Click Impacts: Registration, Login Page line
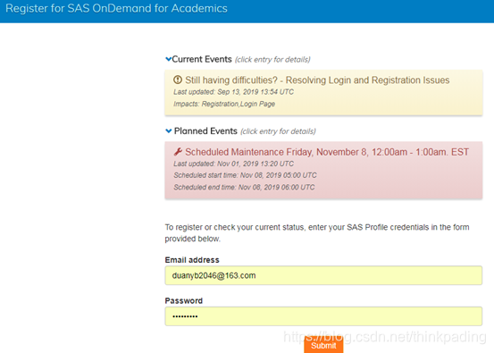This screenshot has height=353, width=494. point(224,104)
